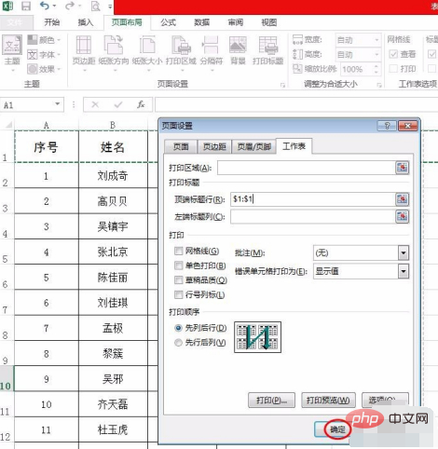
Task: Click the Save icon in quick access toolbar
Action: (26, 6)
